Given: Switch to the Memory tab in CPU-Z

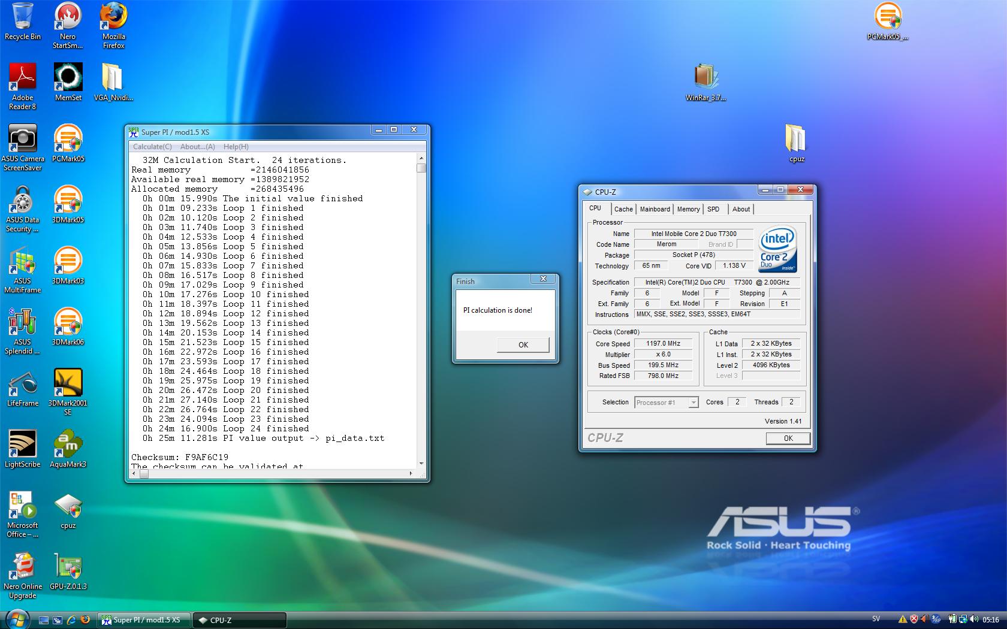Looking at the screenshot, I should coord(688,209).
